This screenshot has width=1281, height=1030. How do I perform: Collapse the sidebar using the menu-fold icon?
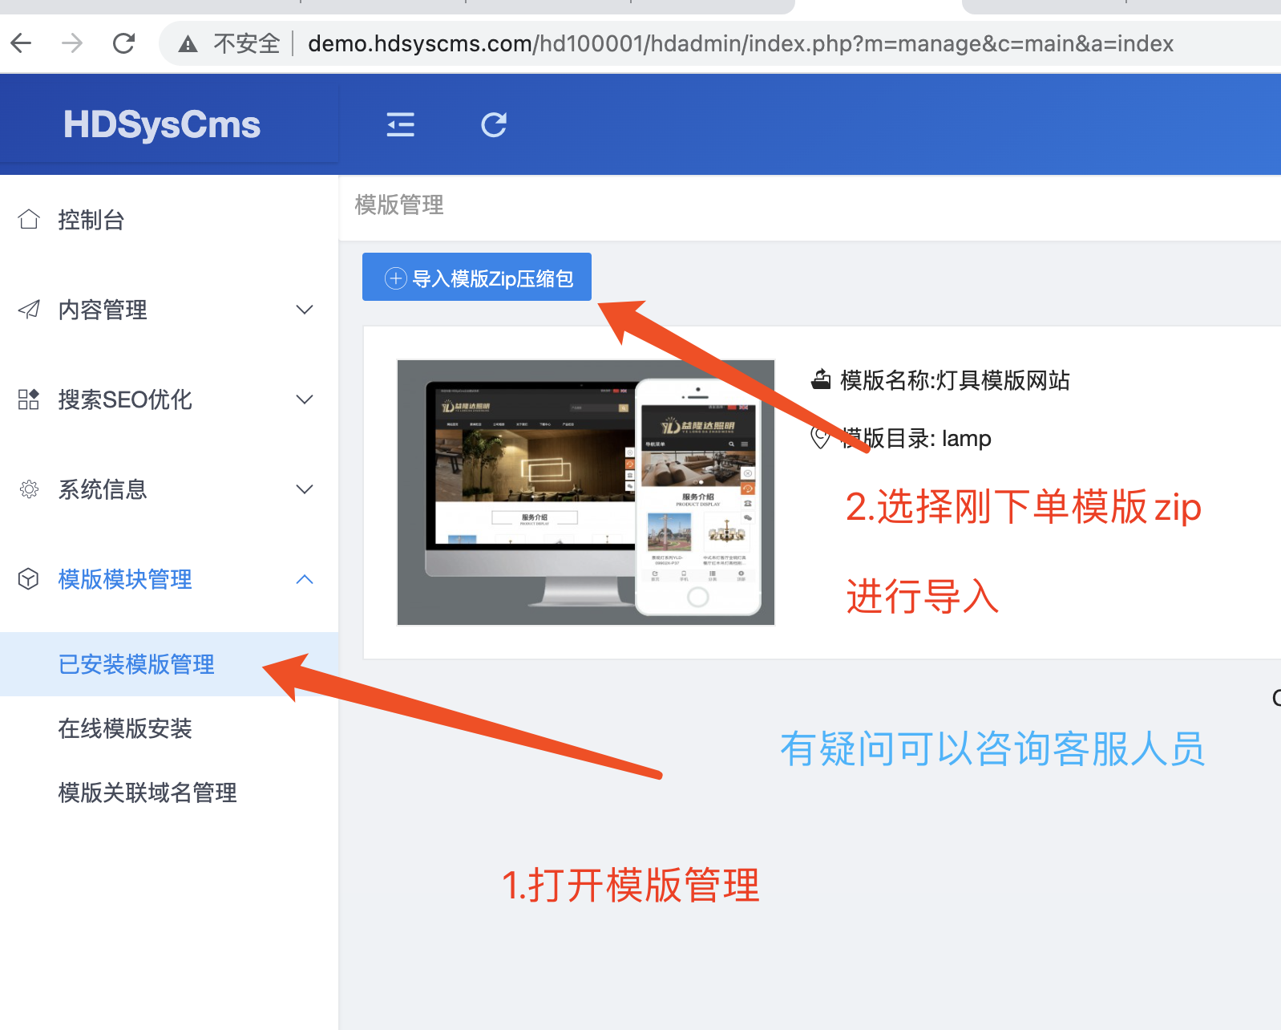400,124
